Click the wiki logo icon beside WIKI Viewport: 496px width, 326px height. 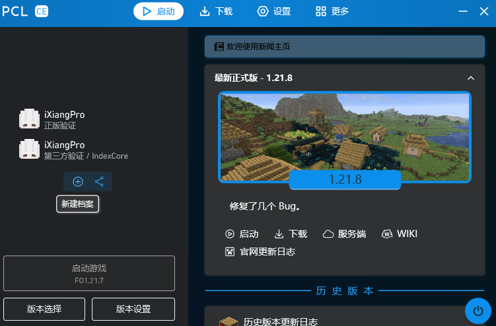[x=387, y=234]
